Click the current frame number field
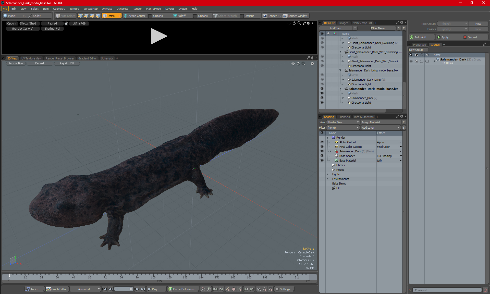Image resolution: width=490 pixels, height=294 pixels. point(122,289)
